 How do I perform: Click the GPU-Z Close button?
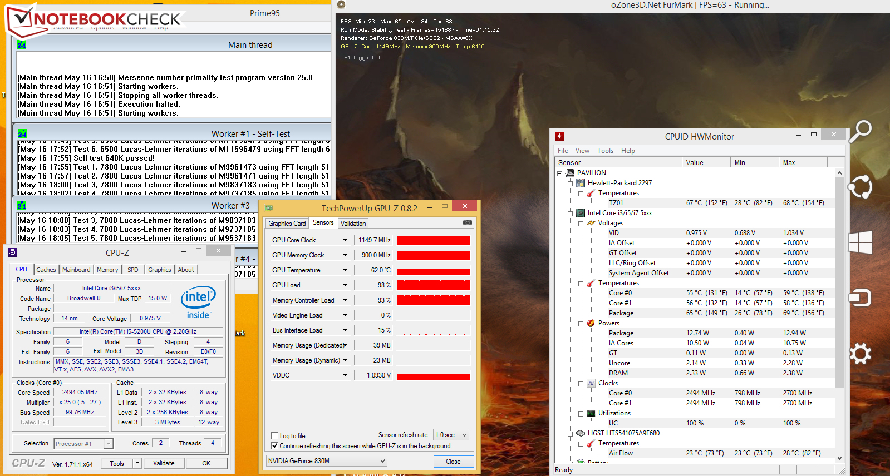[x=453, y=462]
